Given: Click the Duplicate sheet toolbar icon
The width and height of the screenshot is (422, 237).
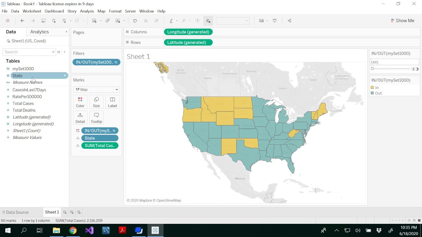Looking at the screenshot, I should pyautogui.click(x=107, y=21).
